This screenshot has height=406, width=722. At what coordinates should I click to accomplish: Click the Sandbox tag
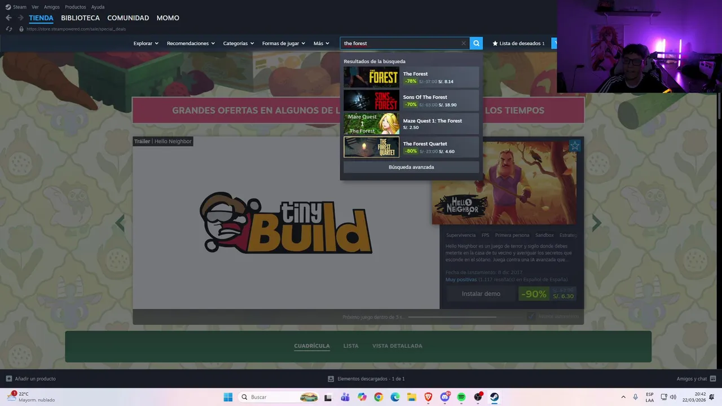click(544, 235)
